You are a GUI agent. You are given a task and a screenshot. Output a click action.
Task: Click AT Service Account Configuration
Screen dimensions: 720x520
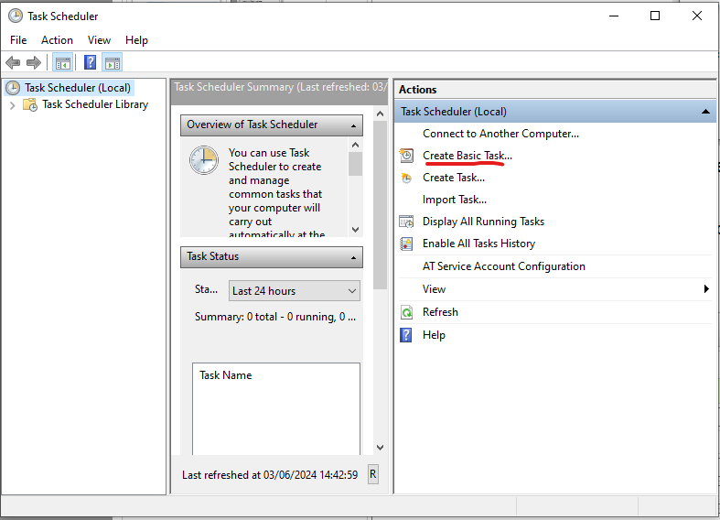504,266
